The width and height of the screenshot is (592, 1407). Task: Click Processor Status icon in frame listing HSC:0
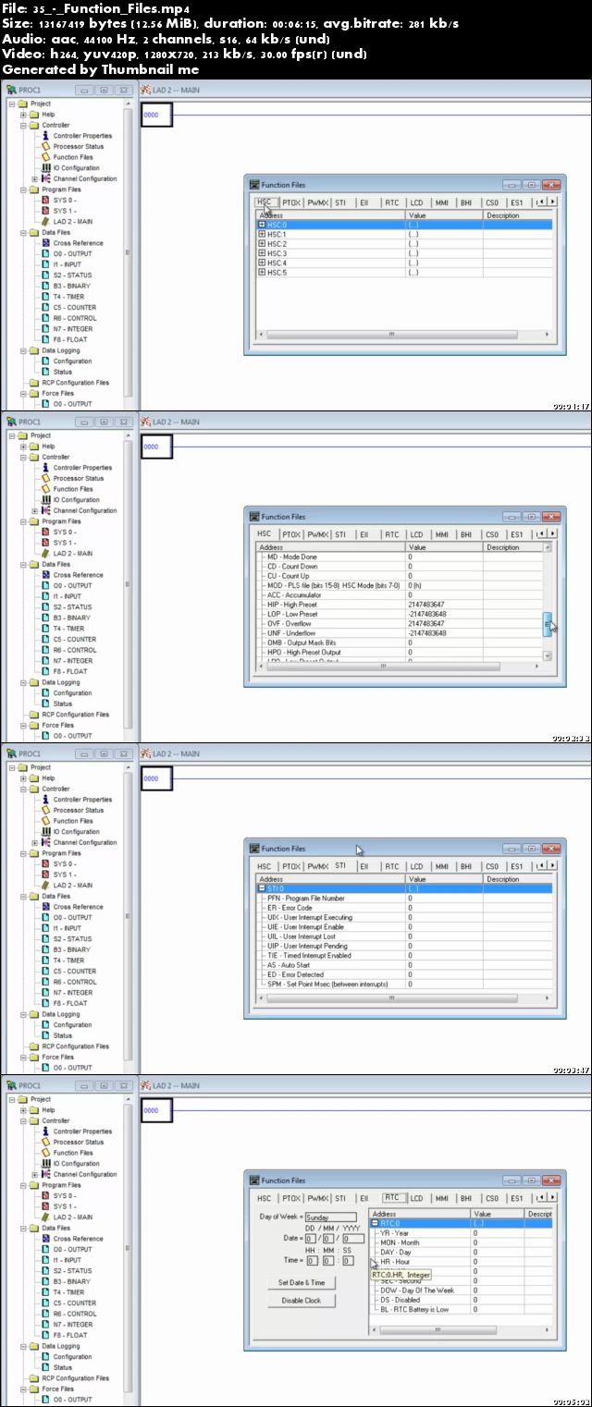pyautogui.click(x=46, y=146)
